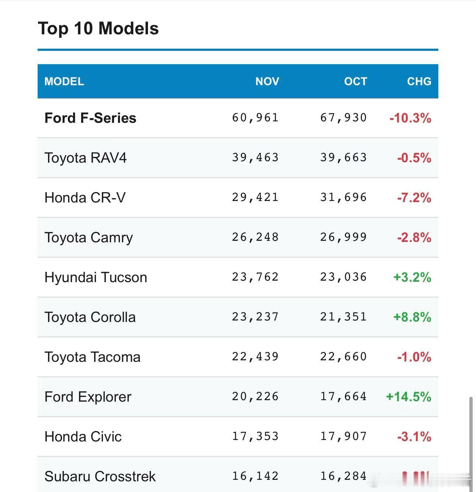Image resolution: width=476 pixels, height=492 pixels.
Task: Click Toyota RAV4 October figure 39,663
Action: pyautogui.click(x=344, y=158)
